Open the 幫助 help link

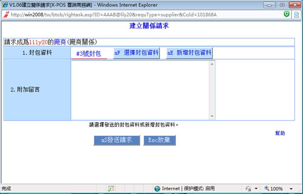click(280, 133)
